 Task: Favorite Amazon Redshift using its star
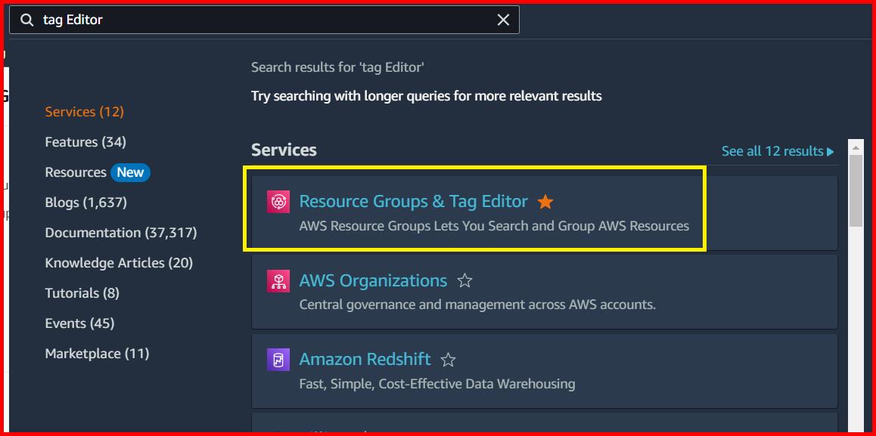point(448,359)
